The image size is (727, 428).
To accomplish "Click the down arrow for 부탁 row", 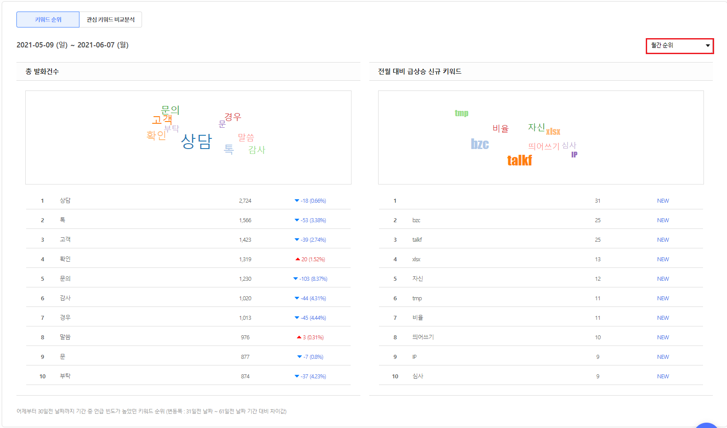I will click(297, 377).
